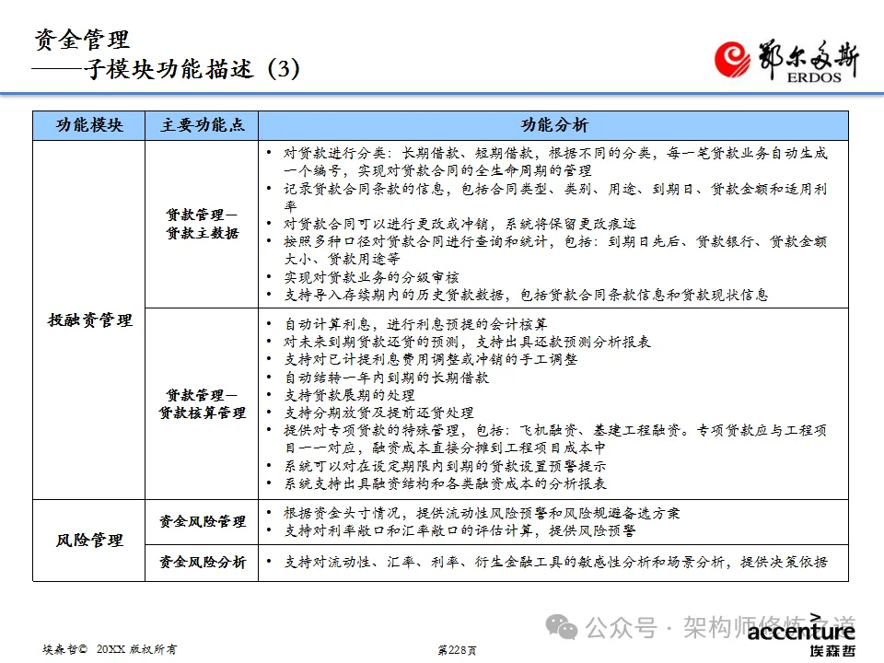The width and height of the screenshot is (884, 663).
Task: Click bullet 支持对流动性、汇率、利率、衍生金融工具
Action: (555, 562)
